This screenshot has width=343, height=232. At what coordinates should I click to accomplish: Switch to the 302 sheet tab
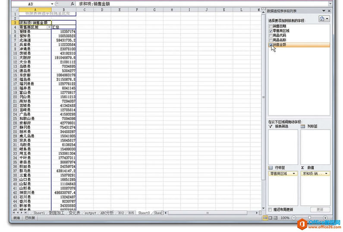pos(121,213)
